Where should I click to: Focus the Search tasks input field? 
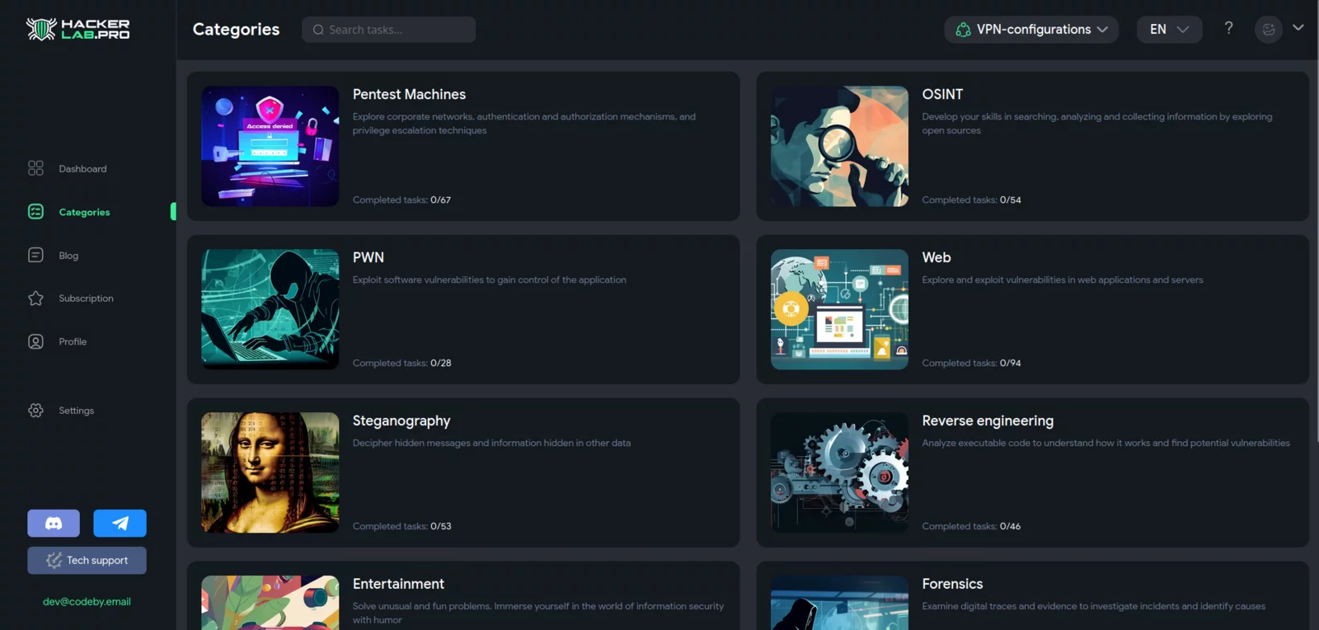click(389, 30)
